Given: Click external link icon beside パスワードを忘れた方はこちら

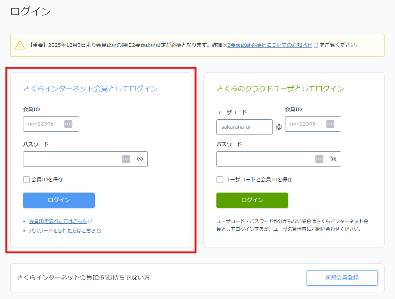Looking at the screenshot, I should tap(99, 231).
